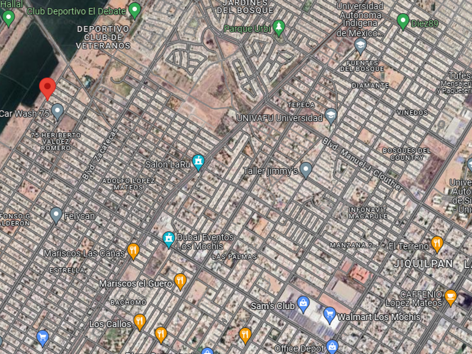The height and width of the screenshot is (354, 472).
Task: Click the ADOLFO LOPEZ MATEOS neighborhood label
Action: tap(129, 184)
